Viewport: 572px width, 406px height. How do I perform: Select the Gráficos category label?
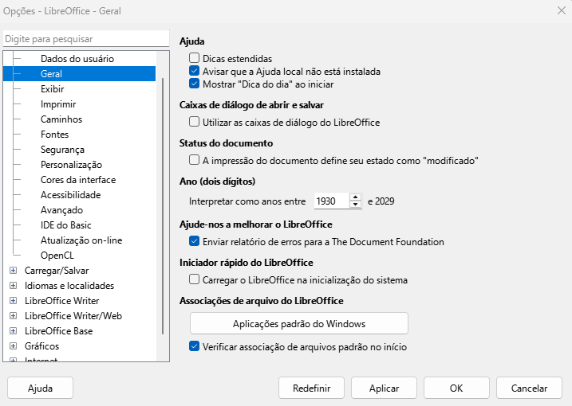click(x=42, y=346)
